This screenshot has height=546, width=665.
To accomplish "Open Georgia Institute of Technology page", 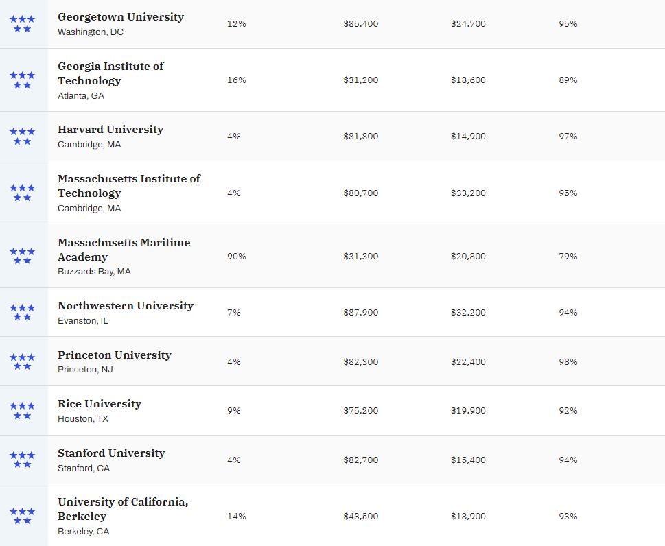I will tap(110, 73).
